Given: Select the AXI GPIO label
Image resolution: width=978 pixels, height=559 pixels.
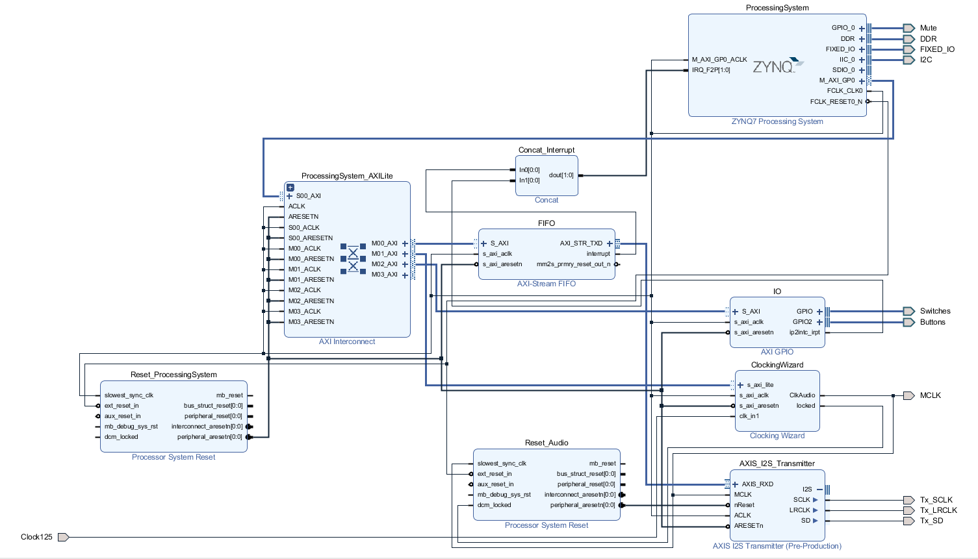Looking at the screenshot, I should pyautogui.click(x=777, y=352).
